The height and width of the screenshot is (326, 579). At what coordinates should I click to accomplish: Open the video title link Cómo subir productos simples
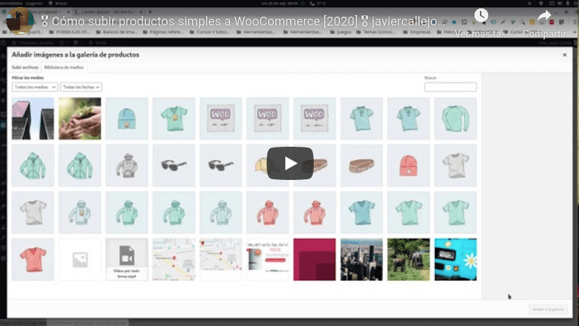(x=242, y=21)
